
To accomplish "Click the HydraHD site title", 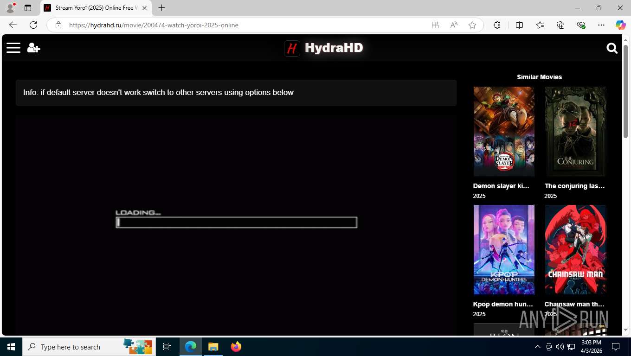I will [334, 48].
